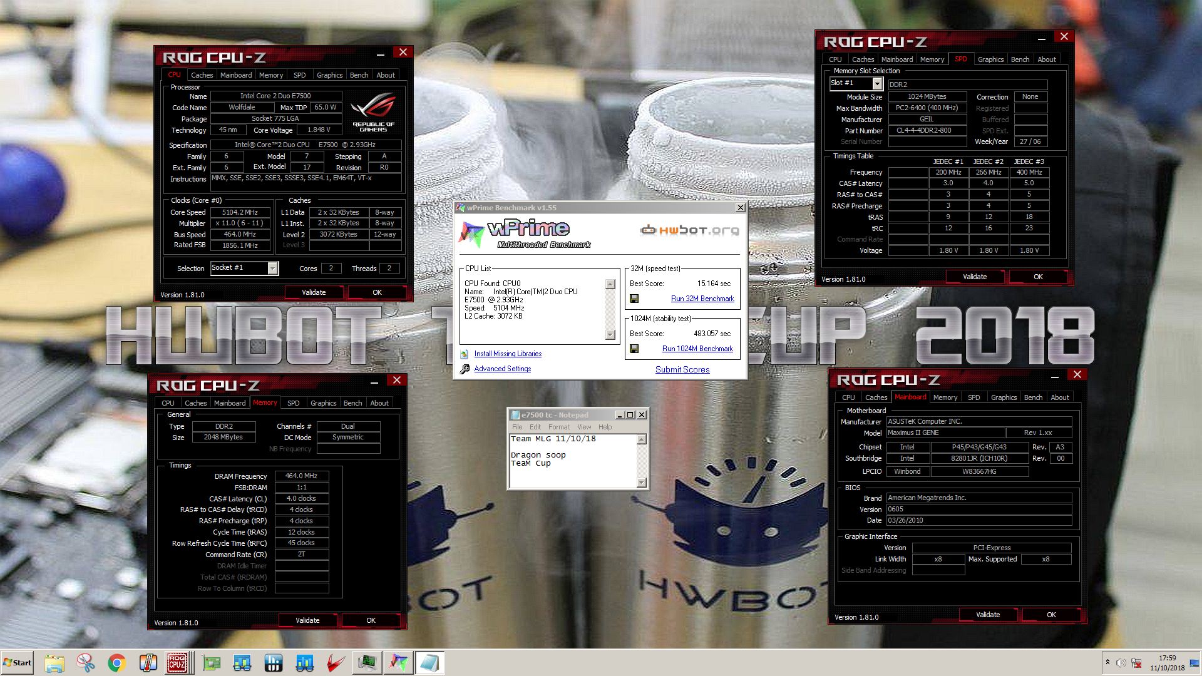This screenshot has width=1202, height=676.
Task: Click the DRAM Frequency field 464.0 MHz
Action: (x=301, y=476)
